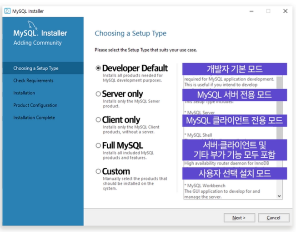Click the description panel scroll-down arrow

tap(279, 196)
